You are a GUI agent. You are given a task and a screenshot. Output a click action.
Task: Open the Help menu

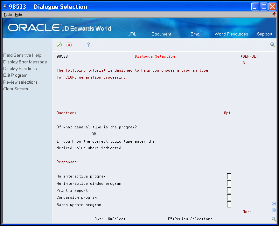coord(18,15)
